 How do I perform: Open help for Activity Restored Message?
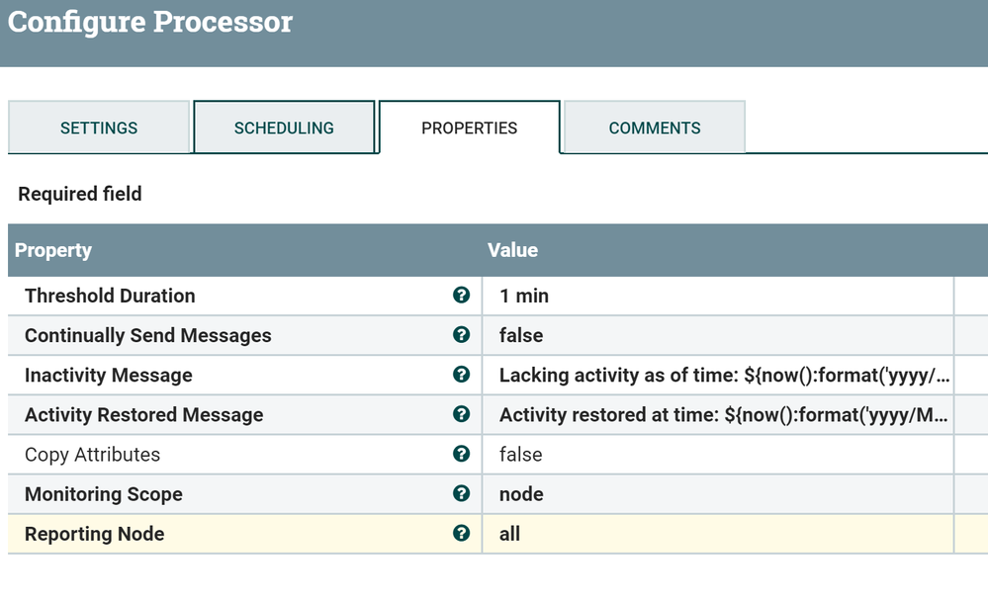pos(462,414)
